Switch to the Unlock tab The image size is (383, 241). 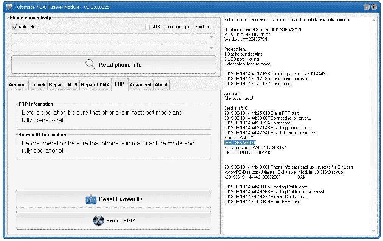(38, 85)
